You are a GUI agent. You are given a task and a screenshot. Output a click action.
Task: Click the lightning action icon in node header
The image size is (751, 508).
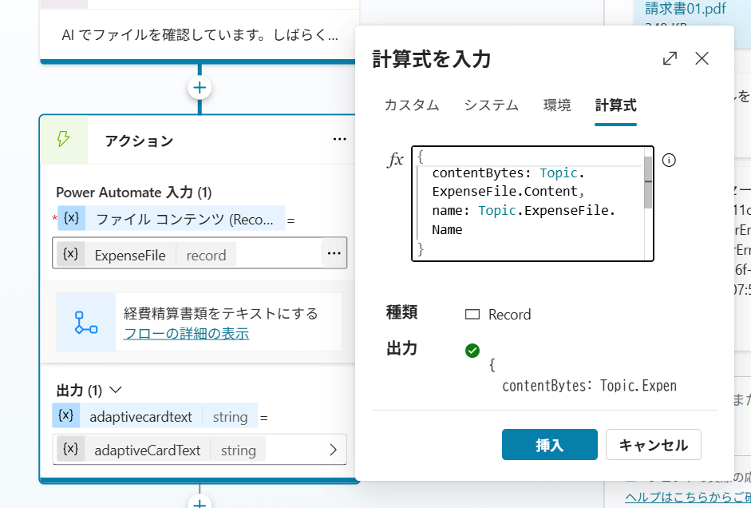[x=63, y=140]
